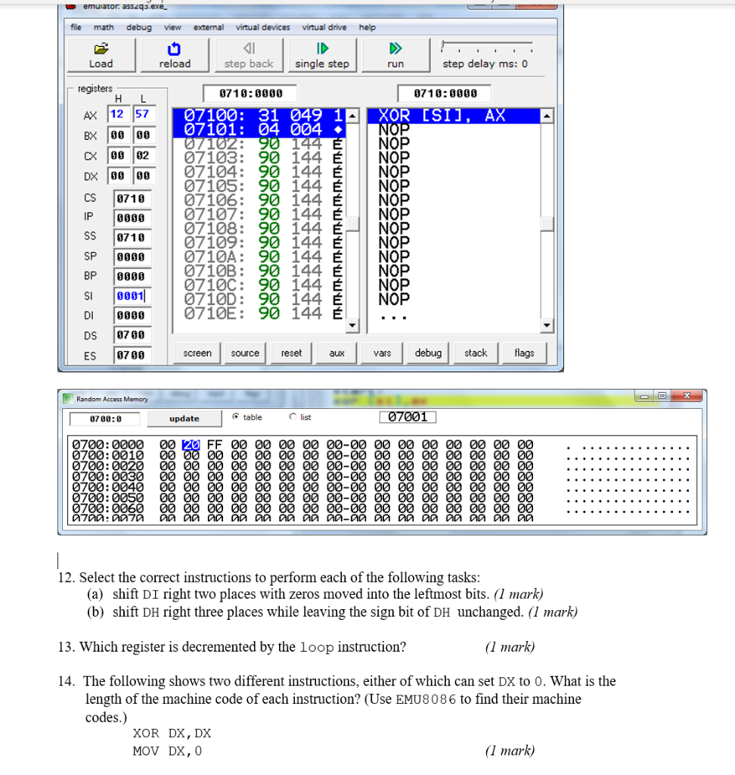
Task: View the source code
Action: tap(244, 353)
